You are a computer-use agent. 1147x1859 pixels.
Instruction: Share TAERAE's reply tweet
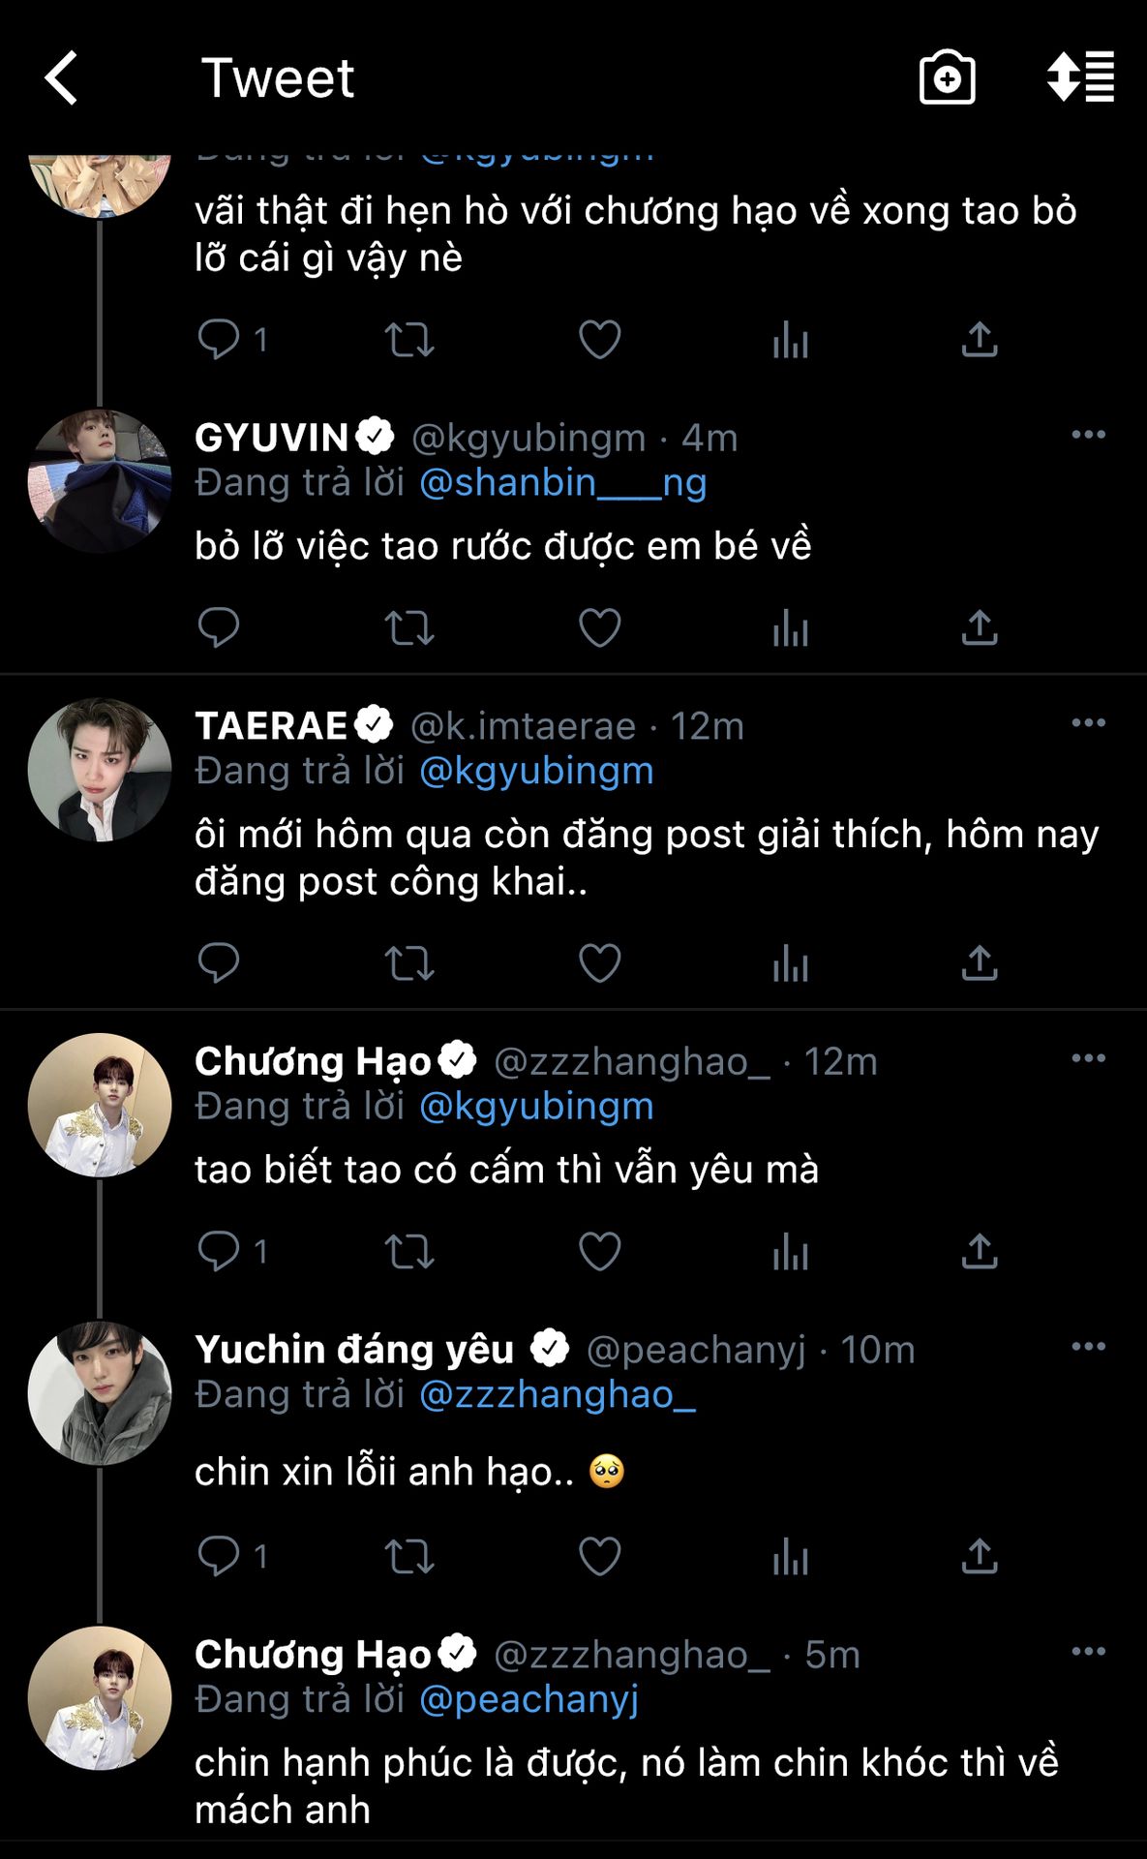click(x=980, y=963)
